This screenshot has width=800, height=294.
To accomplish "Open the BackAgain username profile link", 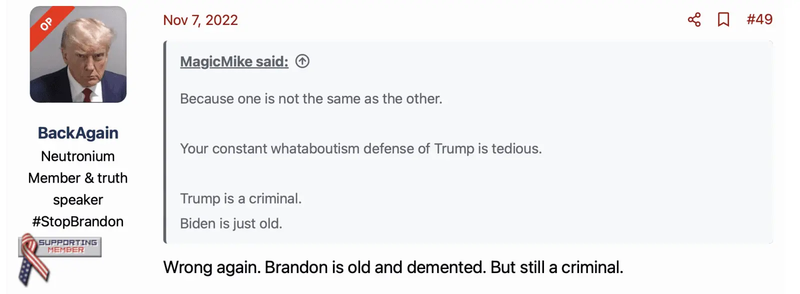I will click(x=78, y=133).
